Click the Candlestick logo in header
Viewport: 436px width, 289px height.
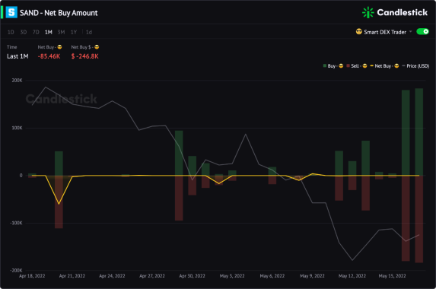tap(395, 12)
